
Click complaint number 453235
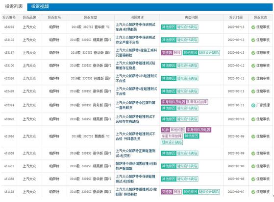pos(9,27)
